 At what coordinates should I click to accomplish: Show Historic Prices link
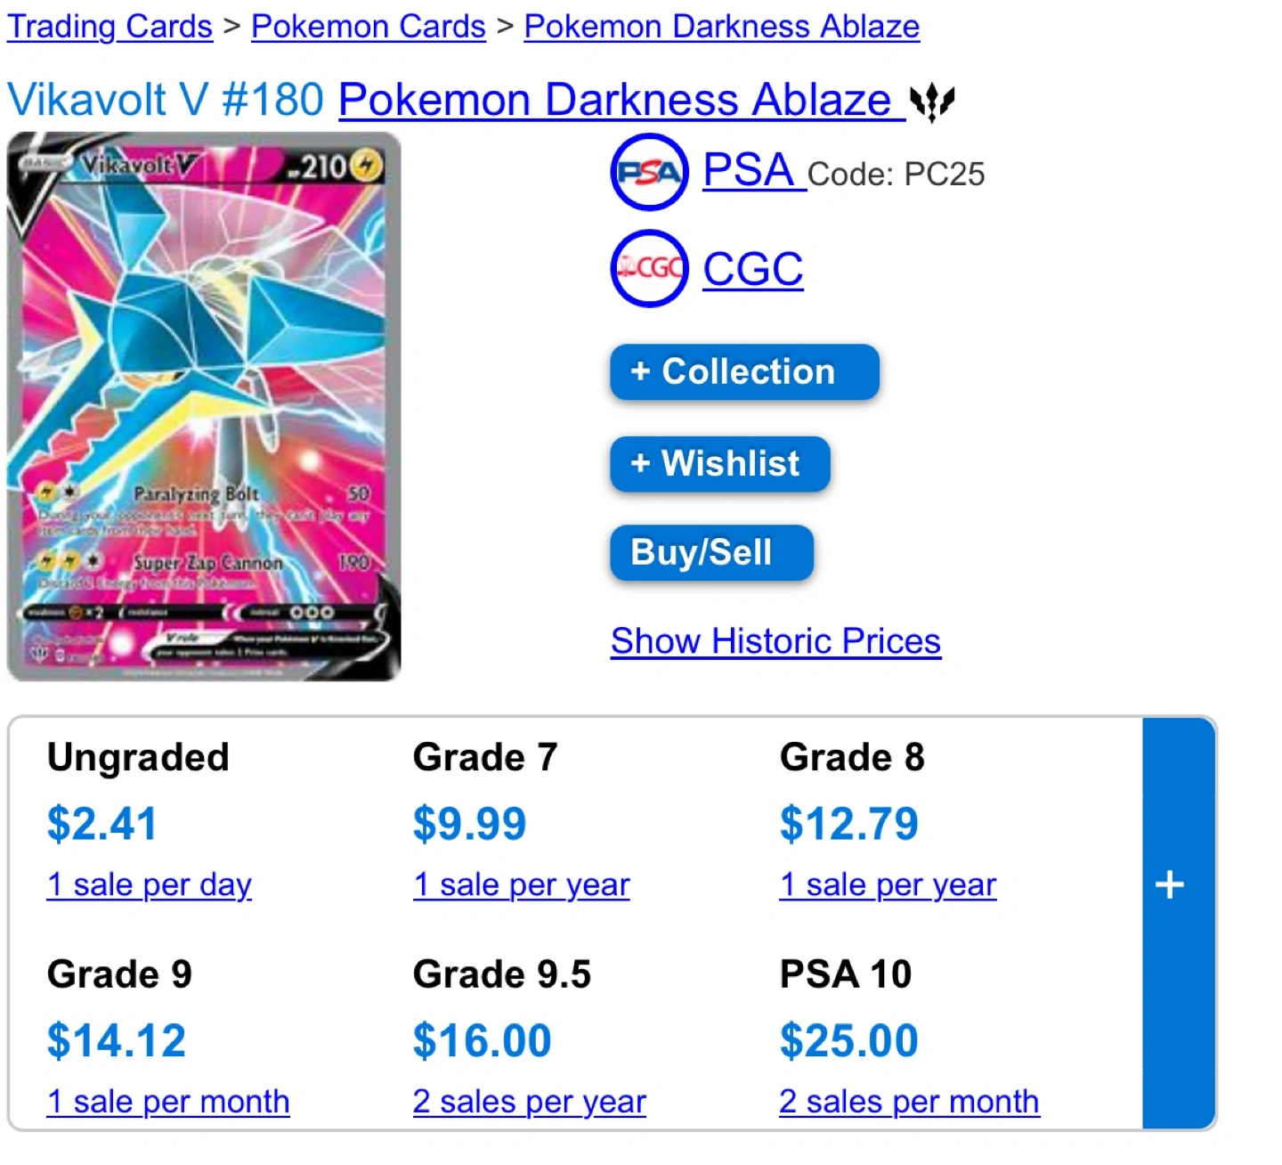point(775,640)
